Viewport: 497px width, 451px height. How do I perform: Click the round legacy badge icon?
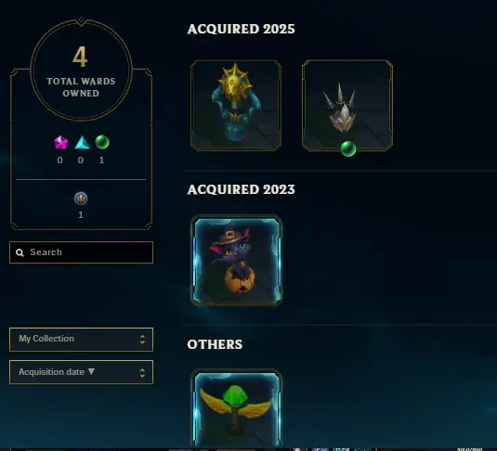click(81, 199)
